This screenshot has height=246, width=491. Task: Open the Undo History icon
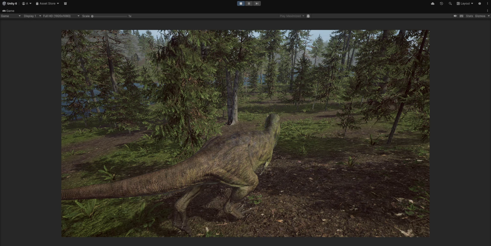pyautogui.click(x=441, y=4)
